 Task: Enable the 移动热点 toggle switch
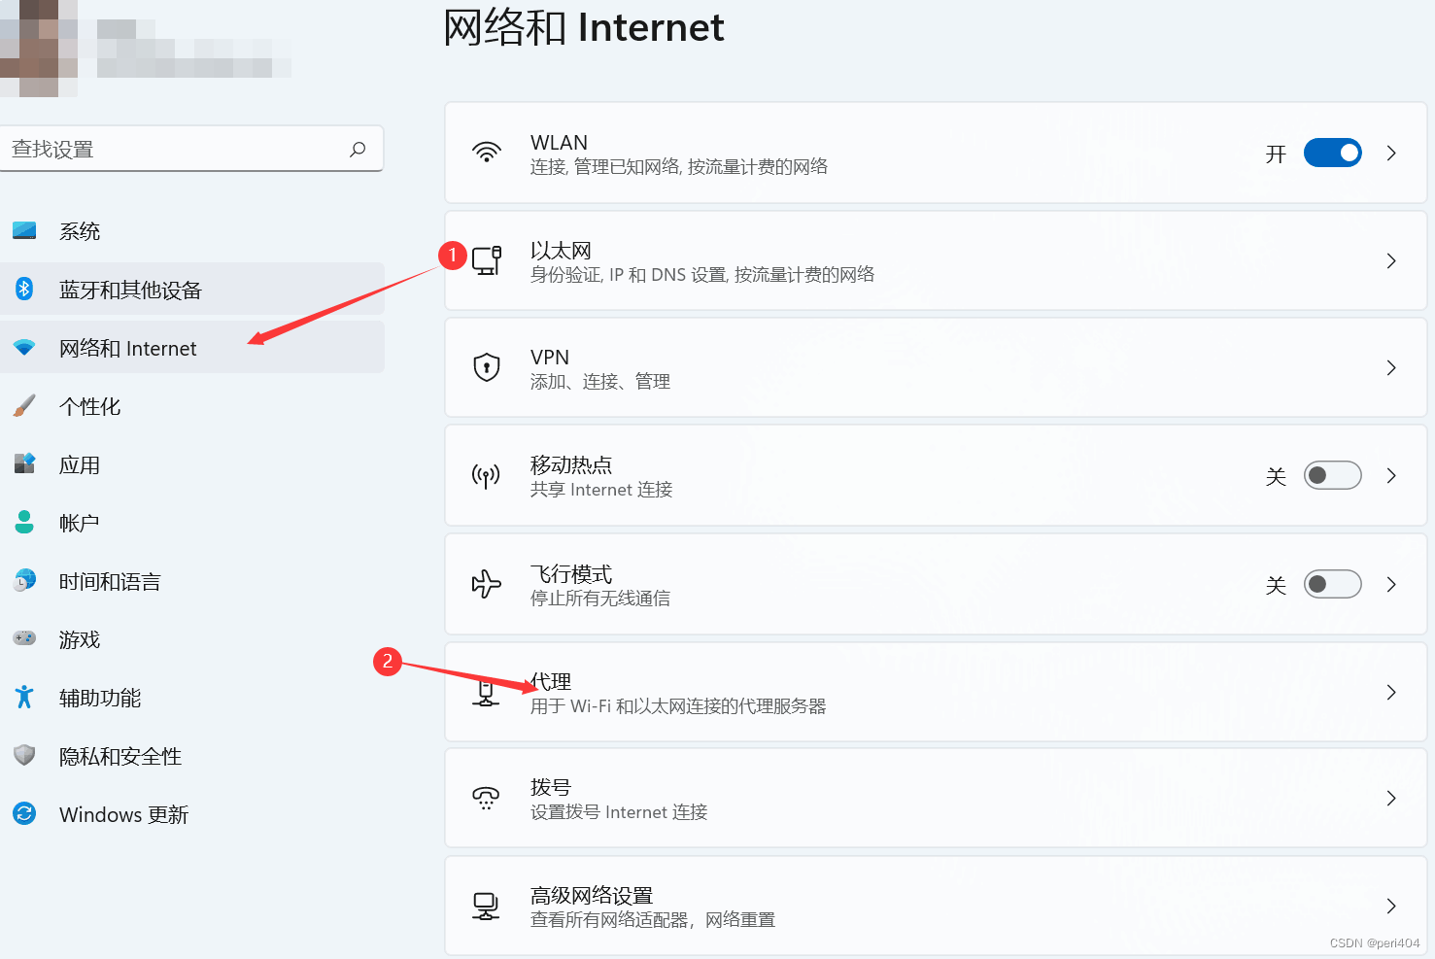pyautogui.click(x=1332, y=475)
